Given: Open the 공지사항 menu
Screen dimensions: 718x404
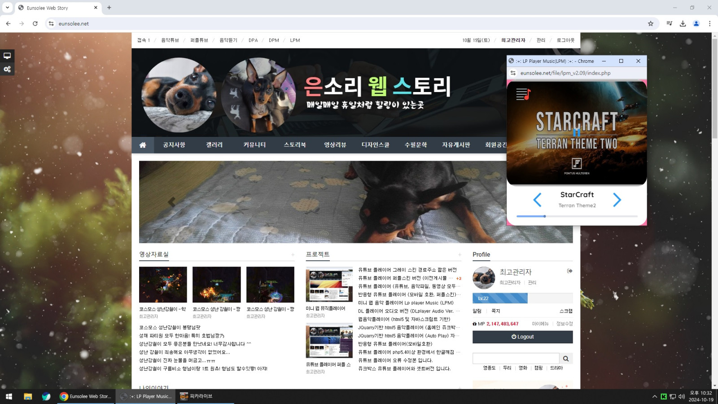Looking at the screenshot, I should pos(174,145).
